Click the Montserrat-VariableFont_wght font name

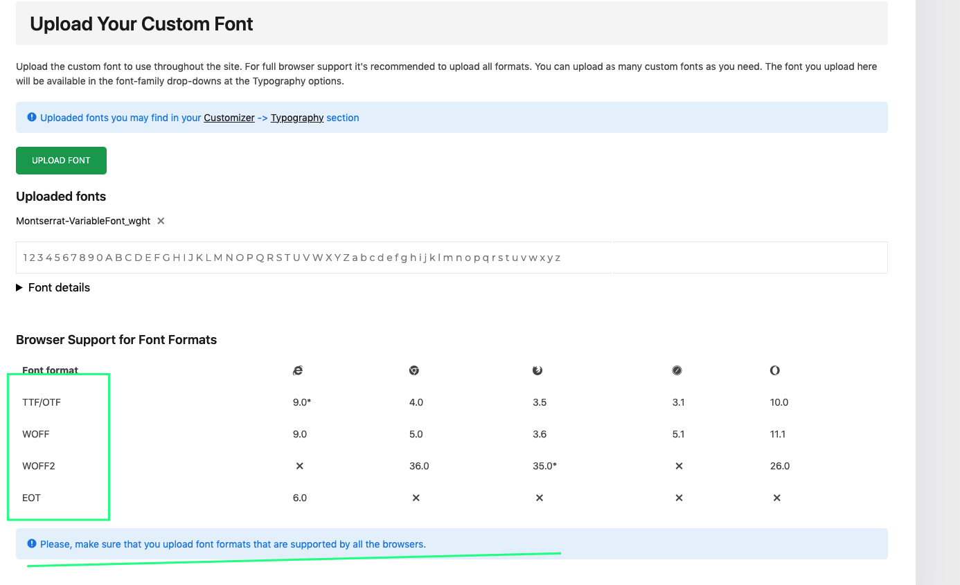[x=83, y=221]
